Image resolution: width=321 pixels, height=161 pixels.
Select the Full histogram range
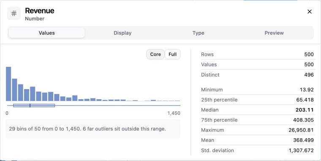coord(172,54)
